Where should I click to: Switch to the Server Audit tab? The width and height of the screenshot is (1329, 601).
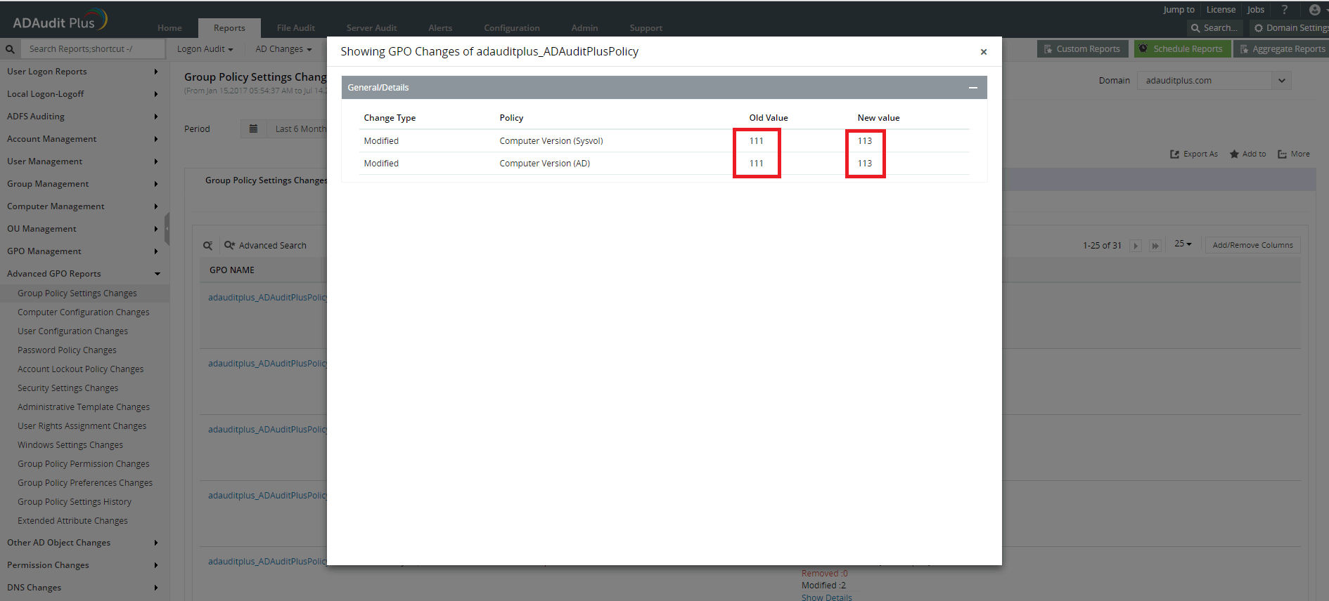pos(371,28)
